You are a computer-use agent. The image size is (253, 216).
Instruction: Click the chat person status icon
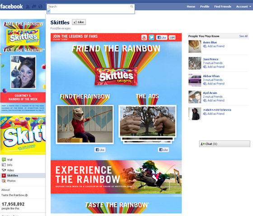(202, 144)
